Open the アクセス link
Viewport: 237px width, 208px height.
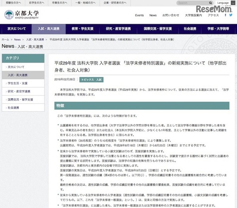click(213, 15)
